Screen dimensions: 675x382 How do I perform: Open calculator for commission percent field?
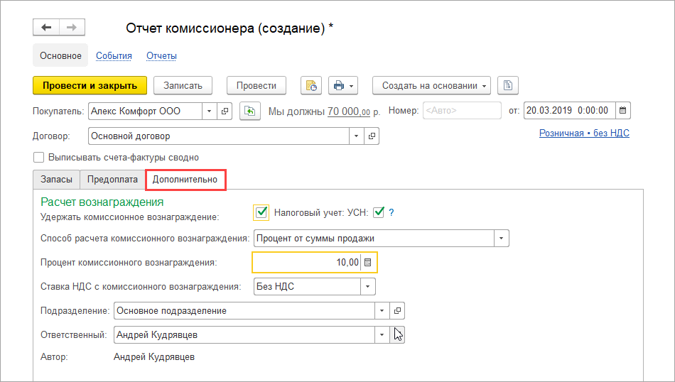(x=367, y=263)
